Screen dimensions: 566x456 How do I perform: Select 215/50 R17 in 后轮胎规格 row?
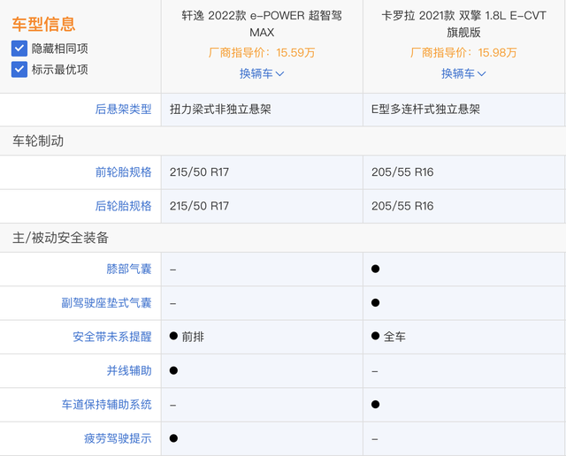(199, 206)
